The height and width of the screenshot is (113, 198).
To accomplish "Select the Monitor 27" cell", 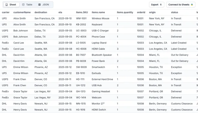I will tap(98, 104).
